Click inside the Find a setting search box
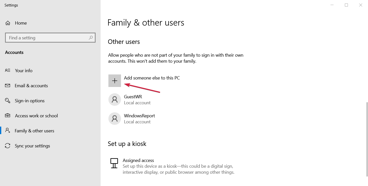The width and height of the screenshot is (368, 186). click(x=45, y=38)
